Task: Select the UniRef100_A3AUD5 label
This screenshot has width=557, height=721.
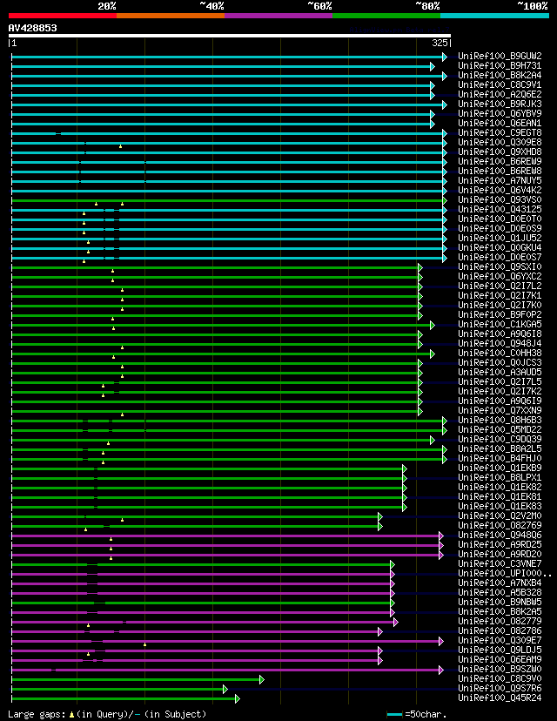Action: click(x=500, y=372)
